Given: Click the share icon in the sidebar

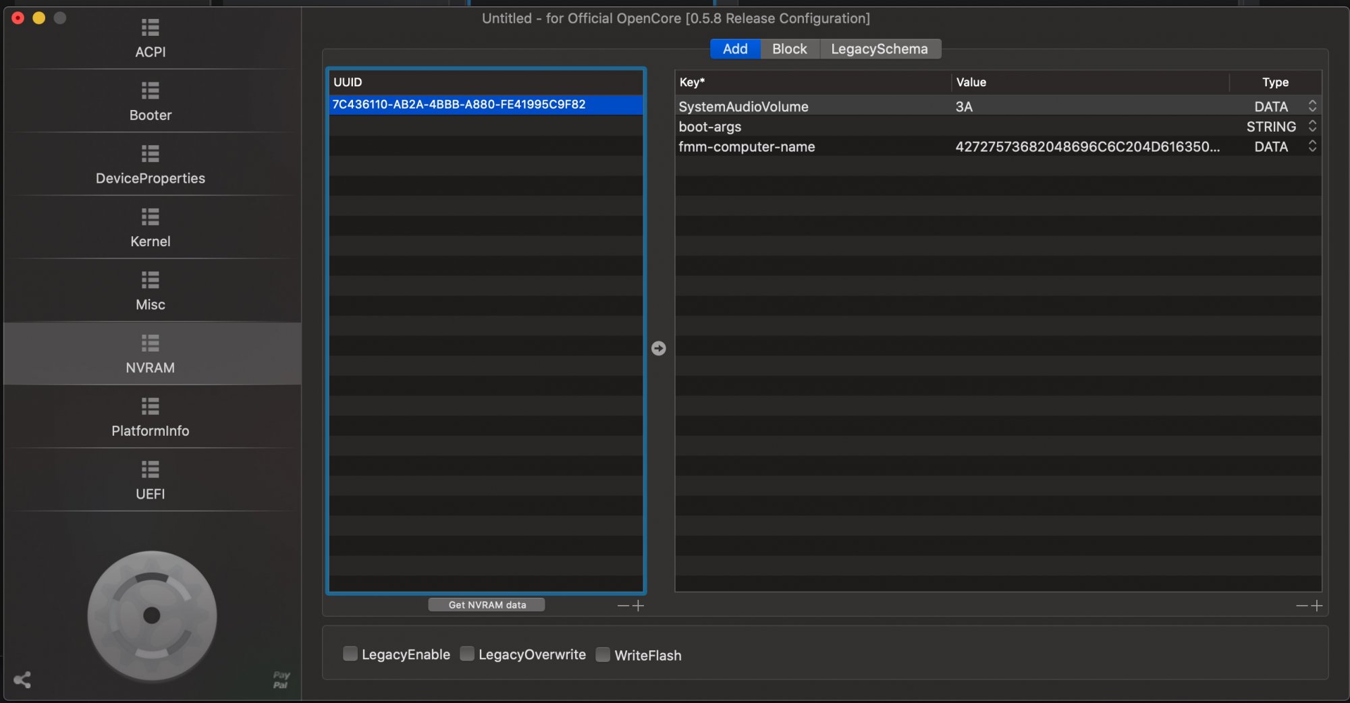Looking at the screenshot, I should click(x=22, y=679).
